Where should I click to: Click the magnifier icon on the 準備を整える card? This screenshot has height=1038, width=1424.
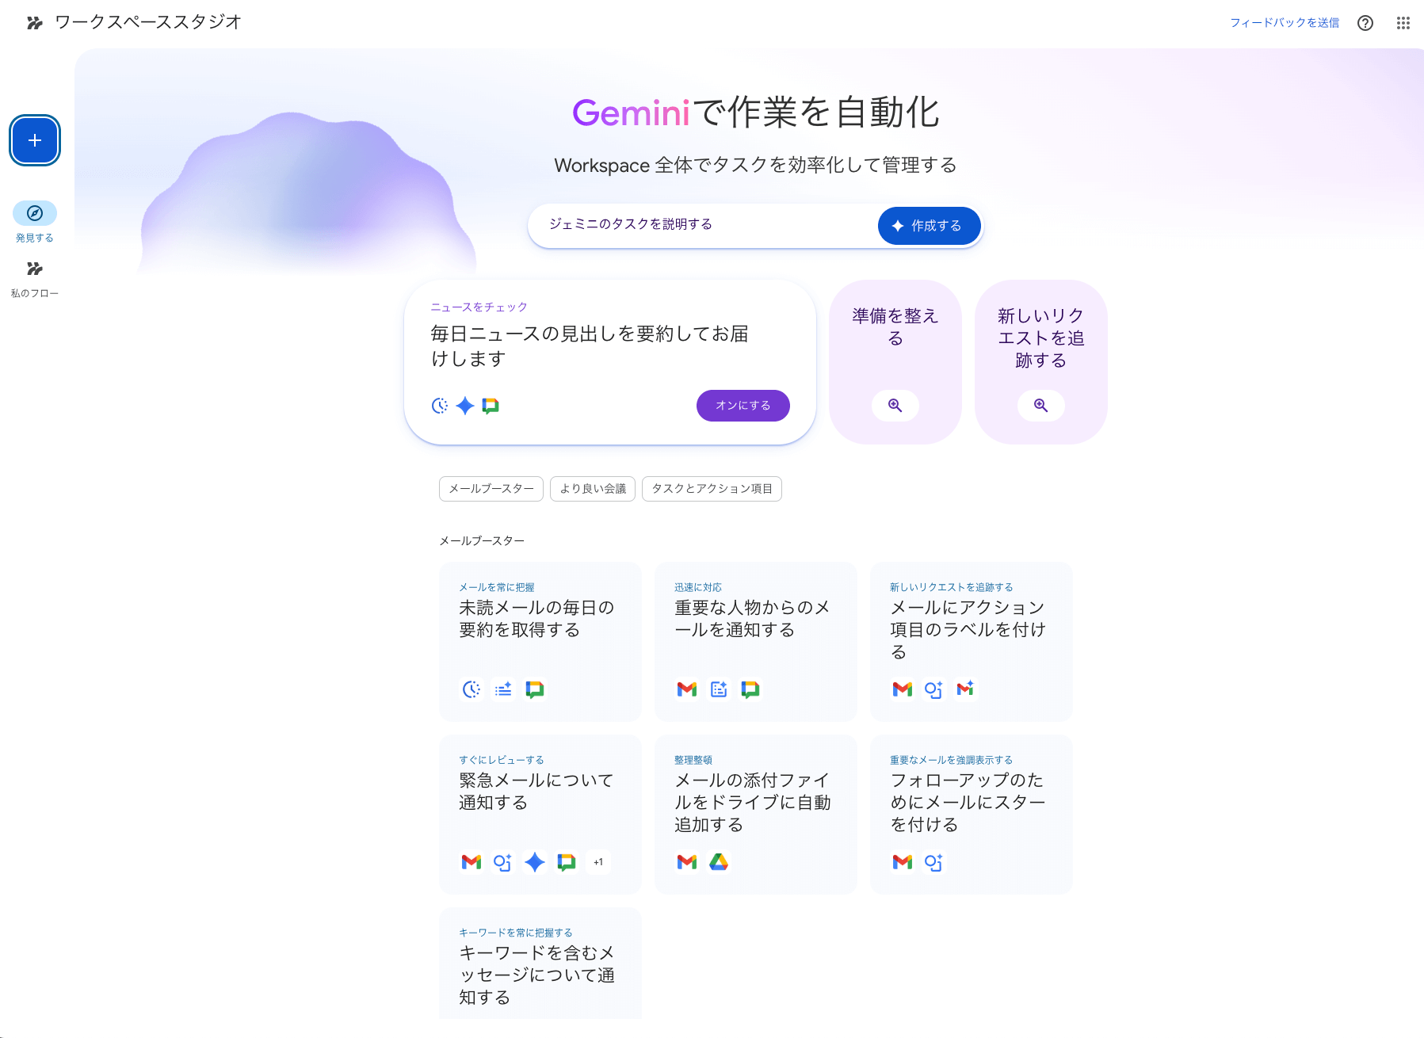click(x=895, y=406)
